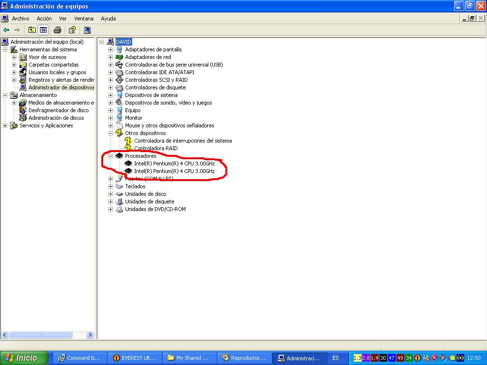Click the Desfragmentador de disco icon
Image resolution: width=487 pixels, height=365 pixels.
(23, 110)
